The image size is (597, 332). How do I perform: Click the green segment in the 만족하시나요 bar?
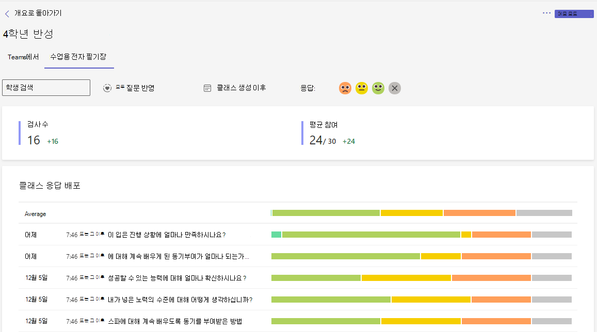(371, 235)
